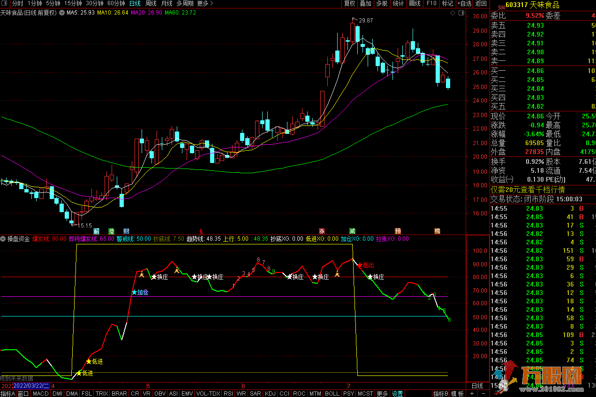Image resolution: width=596 pixels, height=397 pixels.
Task: Toggle 复权 price adjustment
Action: (x=349, y=4)
